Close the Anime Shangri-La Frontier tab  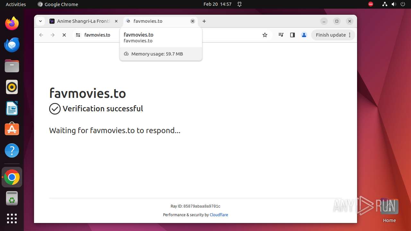point(116,21)
